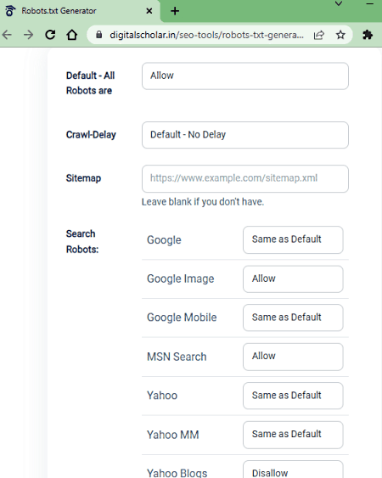Click the browser forward arrow
Image resolution: width=382 pixels, height=478 pixels.
[x=28, y=35]
